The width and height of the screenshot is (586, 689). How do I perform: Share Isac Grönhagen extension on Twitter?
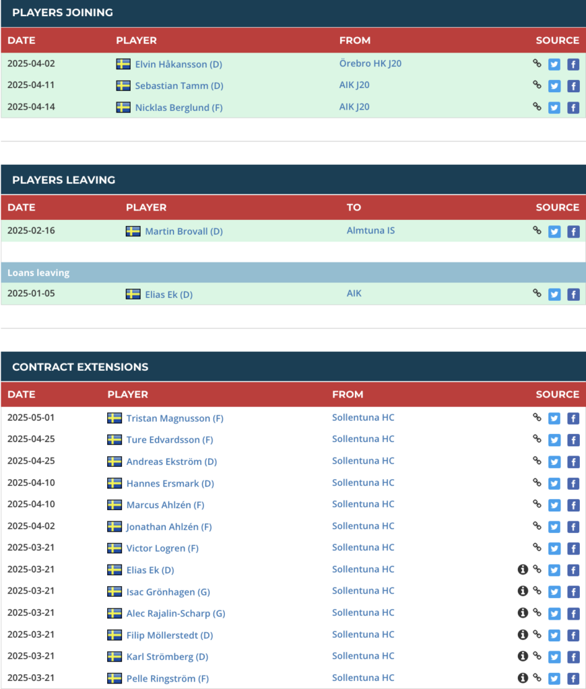tap(554, 592)
